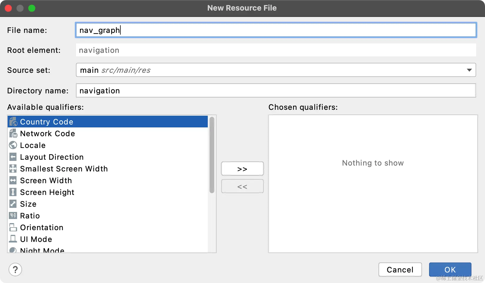Image resolution: width=485 pixels, height=283 pixels.
Task: Select the Country Code qualifier label
Action: (x=46, y=122)
